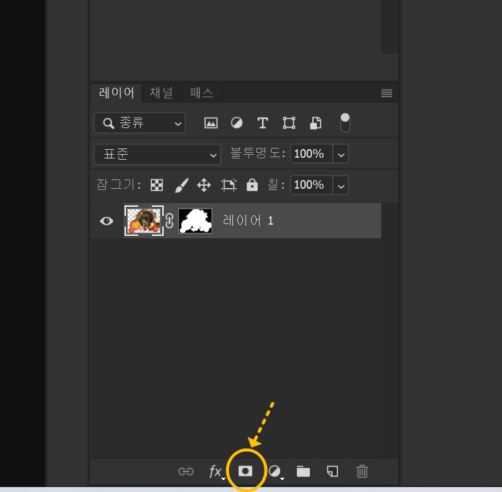Image resolution: width=502 pixels, height=492 pixels.
Task: Open the new adjustment layer icon
Action: [x=274, y=471]
